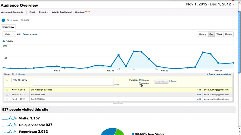Viewport: 241px width, 135px height.
Task: Collapse the annotations panel with bottom arrow
Action: click(x=118, y=103)
